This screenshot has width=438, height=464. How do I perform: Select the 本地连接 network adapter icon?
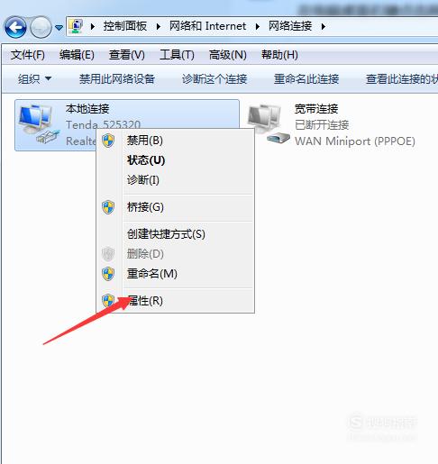(38, 123)
